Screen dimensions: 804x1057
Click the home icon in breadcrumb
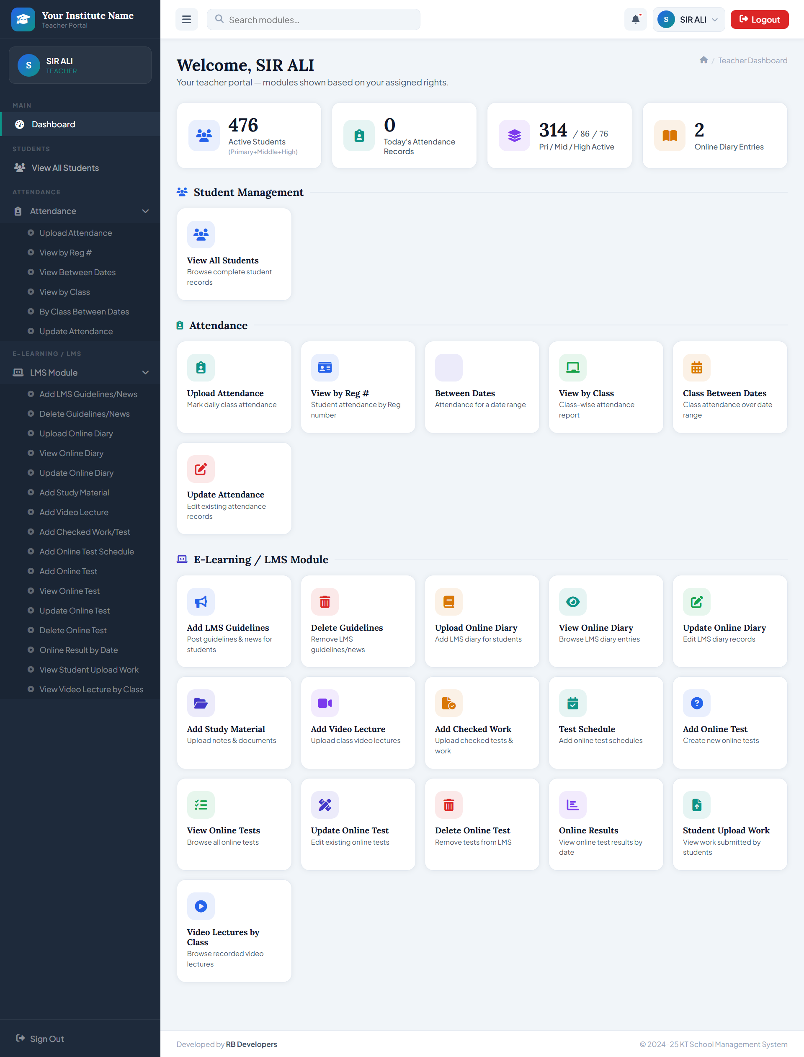pos(703,60)
